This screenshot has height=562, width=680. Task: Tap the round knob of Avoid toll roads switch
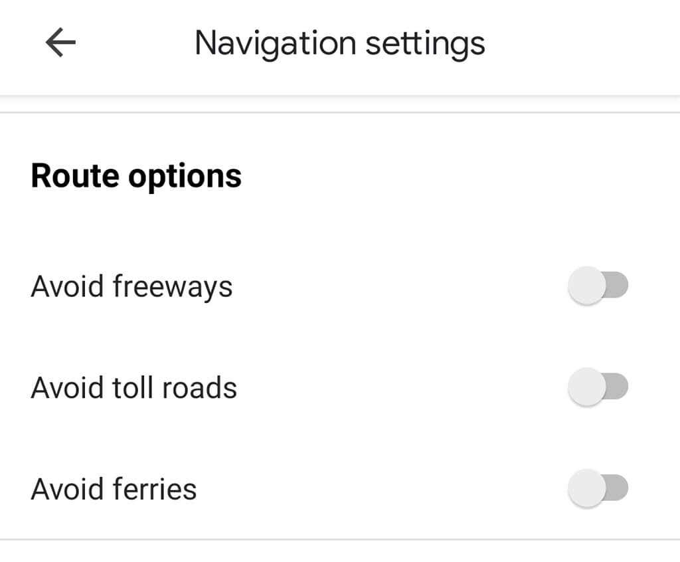tap(586, 388)
